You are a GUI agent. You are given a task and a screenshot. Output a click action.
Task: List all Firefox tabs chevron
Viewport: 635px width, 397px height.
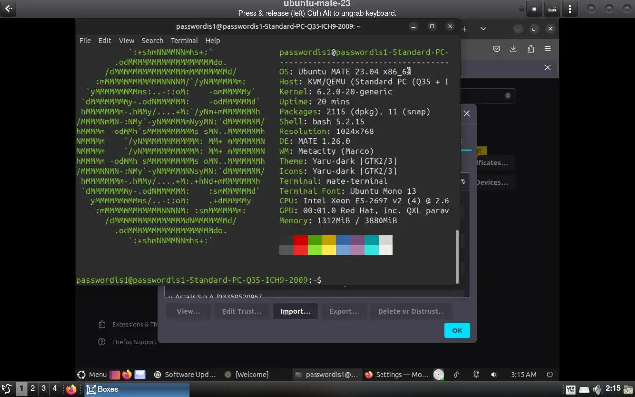point(483,29)
